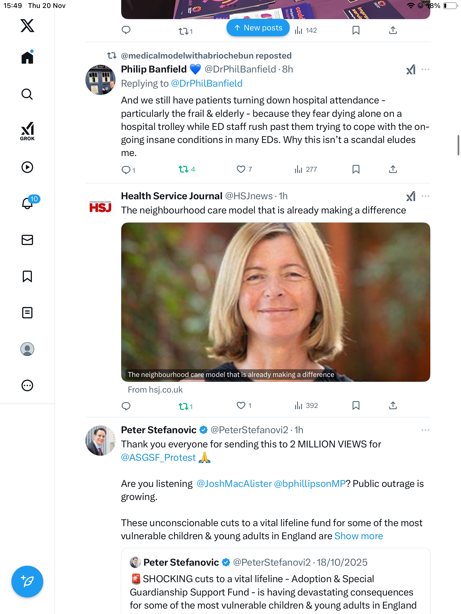The height and width of the screenshot is (614, 461).
Task: Open the search magnifier in sidebar
Action: tap(27, 94)
